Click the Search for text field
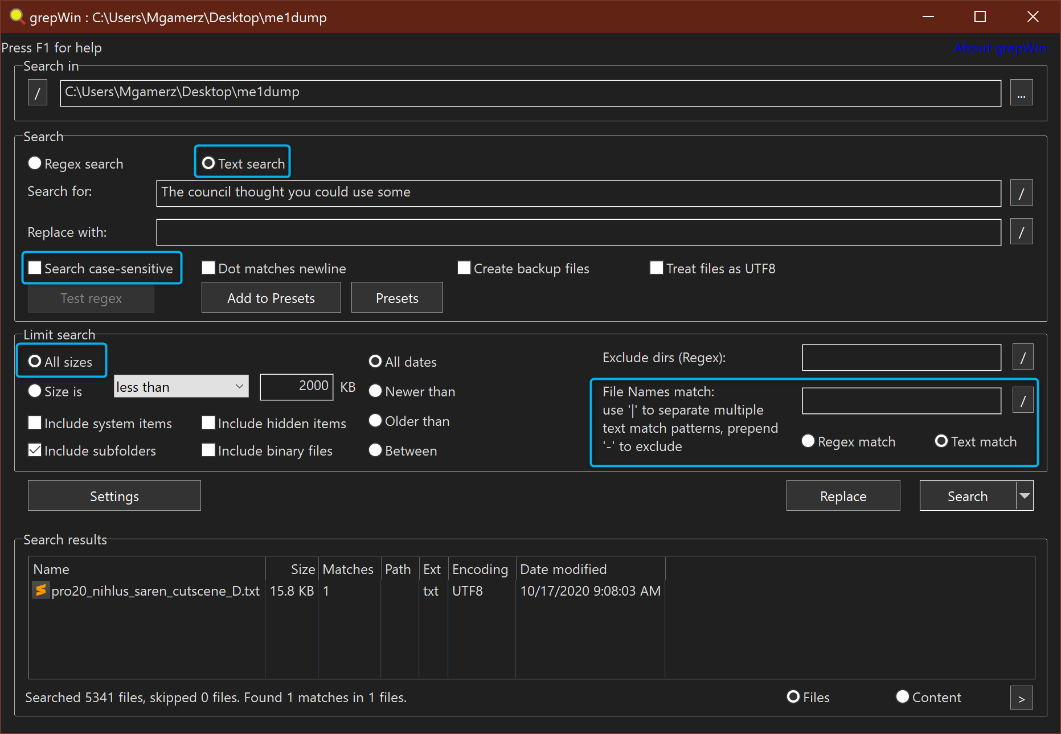Screen dimensions: 1061x734 click(x=578, y=194)
